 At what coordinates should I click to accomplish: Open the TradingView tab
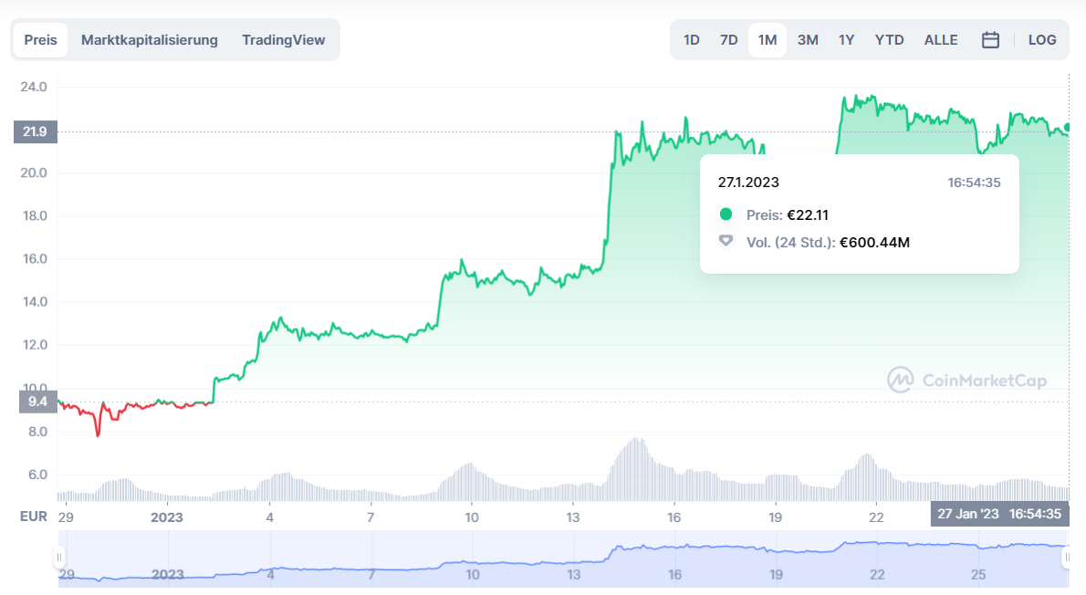point(283,40)
